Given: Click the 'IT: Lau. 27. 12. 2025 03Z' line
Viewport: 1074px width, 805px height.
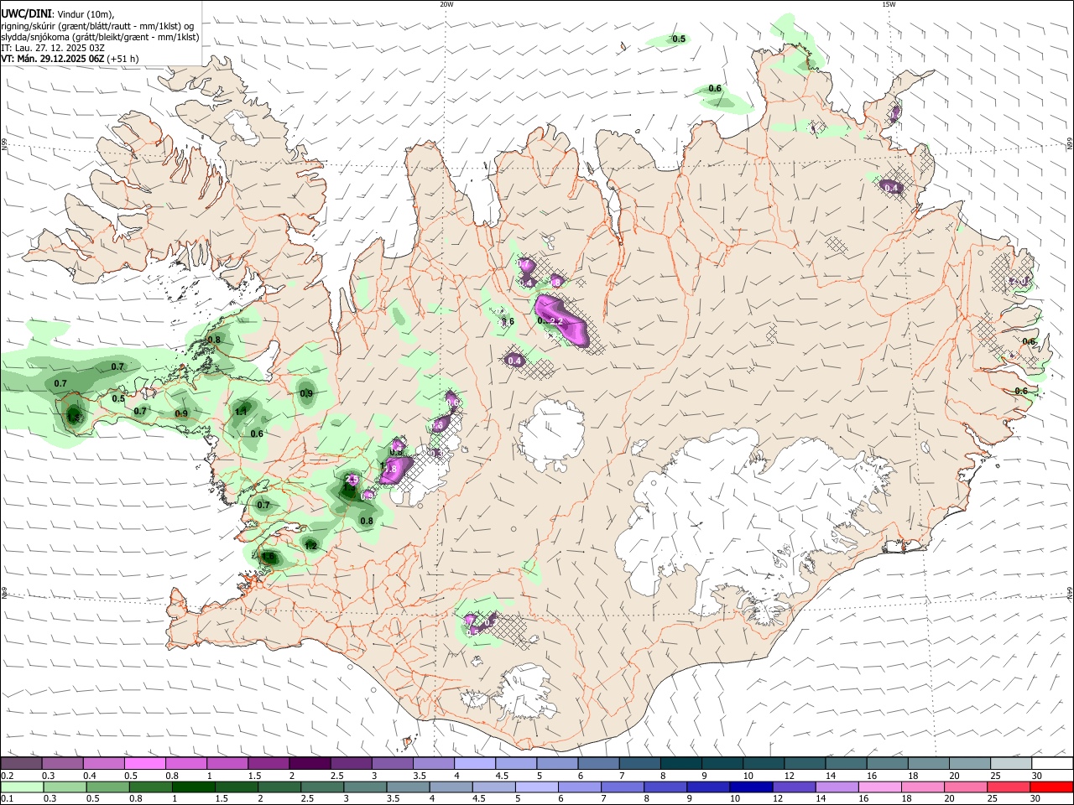Looking at the screenshot, I should pos(53,48).
